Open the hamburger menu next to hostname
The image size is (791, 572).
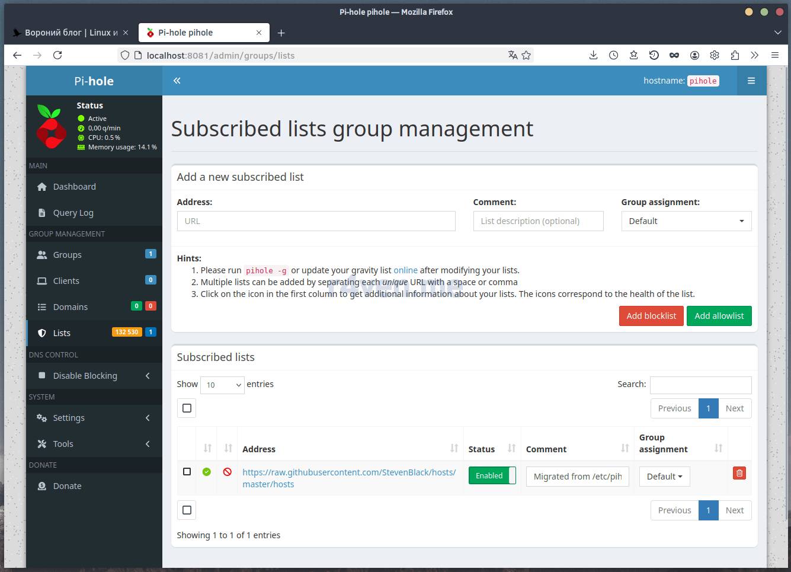tap(751, 81)
